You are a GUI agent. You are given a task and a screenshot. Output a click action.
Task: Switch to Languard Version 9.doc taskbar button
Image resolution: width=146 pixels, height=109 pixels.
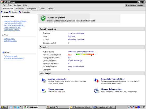click(104, 107)
